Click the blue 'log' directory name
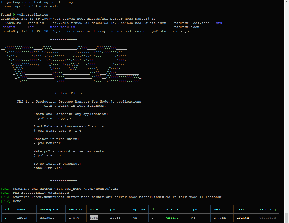This screenshot has width=289, height=223. [31, 27]
